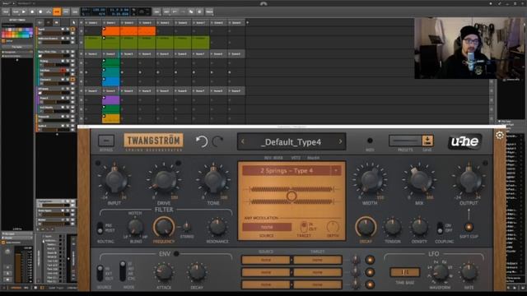
Task: Click the Twangström logo plate
Action: tap(154, 141)
